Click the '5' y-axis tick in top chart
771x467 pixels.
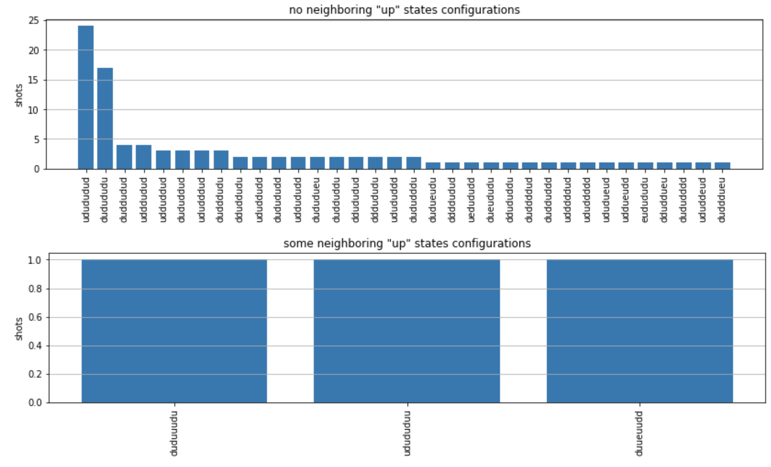37,139
